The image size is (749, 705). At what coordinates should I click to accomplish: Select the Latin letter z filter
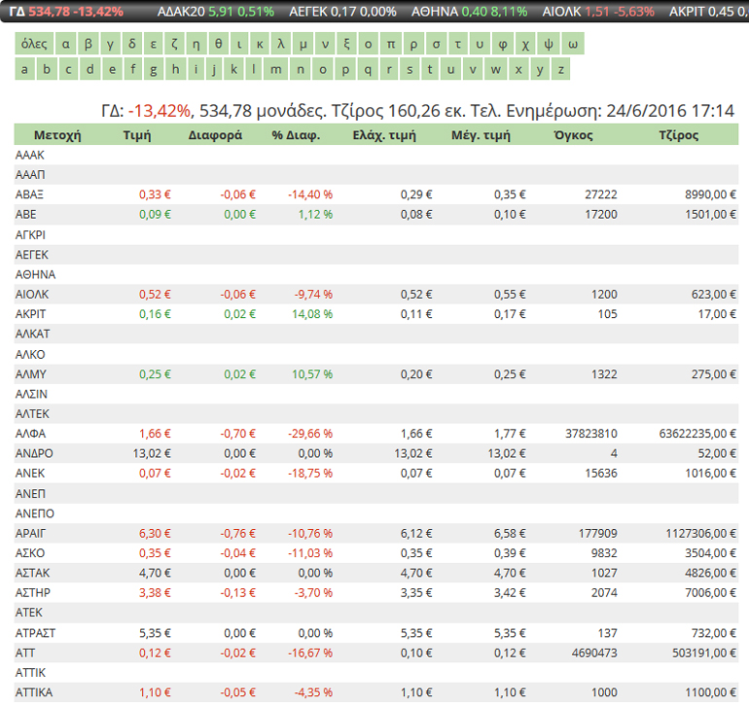pos(561,69)
